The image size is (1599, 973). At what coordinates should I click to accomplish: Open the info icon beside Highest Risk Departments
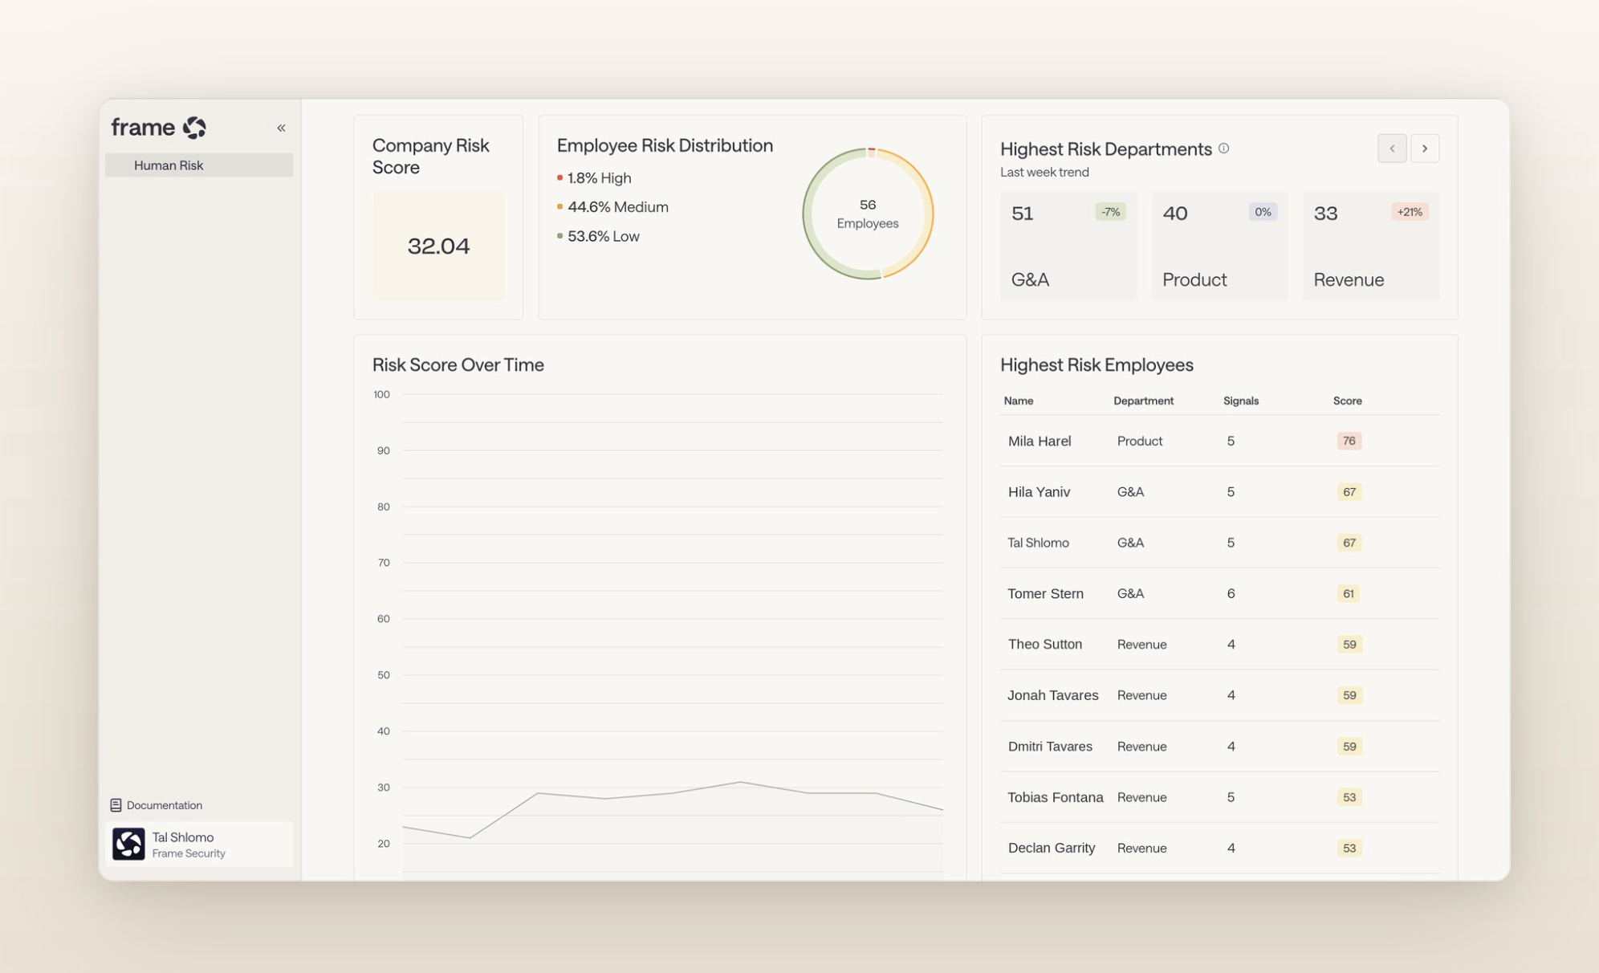[1223, 149]
